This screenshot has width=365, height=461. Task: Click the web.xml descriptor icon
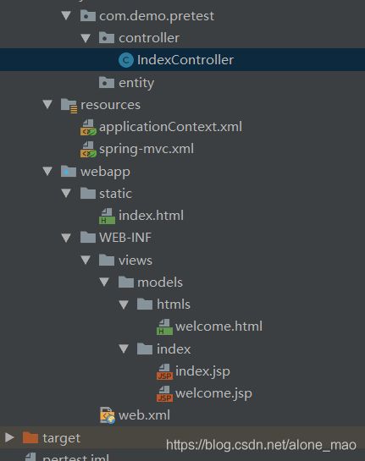click(108, 415)
